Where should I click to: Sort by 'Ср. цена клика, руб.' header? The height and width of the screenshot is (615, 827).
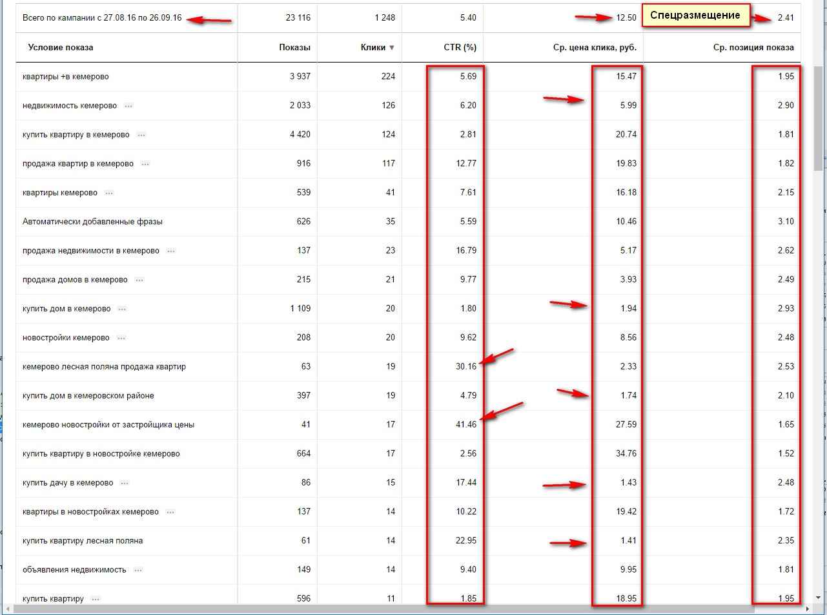click(595, 47)
